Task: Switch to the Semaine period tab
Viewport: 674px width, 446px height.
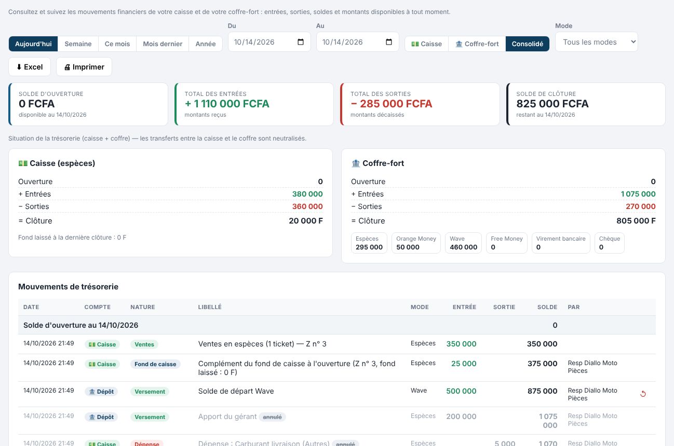Action: coord(78,44)
